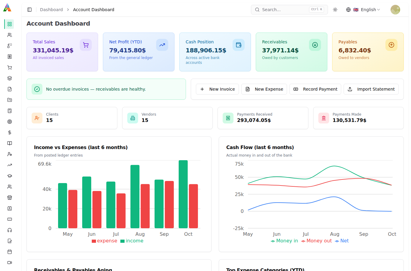The width and height of the screenshot is (411, 271).
Task: Open the open-book icon in sidebar
Action: tap(10, 143)
